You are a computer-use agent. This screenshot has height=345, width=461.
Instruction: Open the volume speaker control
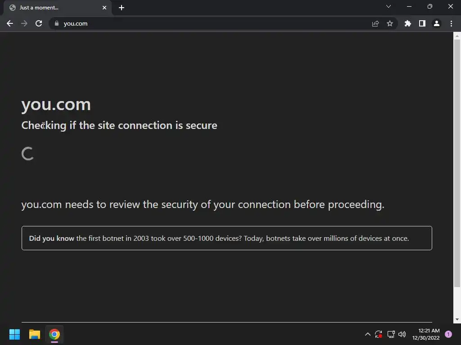click(402, 334)
